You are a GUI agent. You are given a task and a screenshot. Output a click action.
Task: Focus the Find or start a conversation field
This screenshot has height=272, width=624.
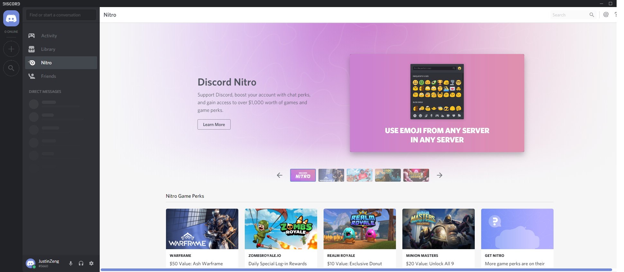coord(61,15)
